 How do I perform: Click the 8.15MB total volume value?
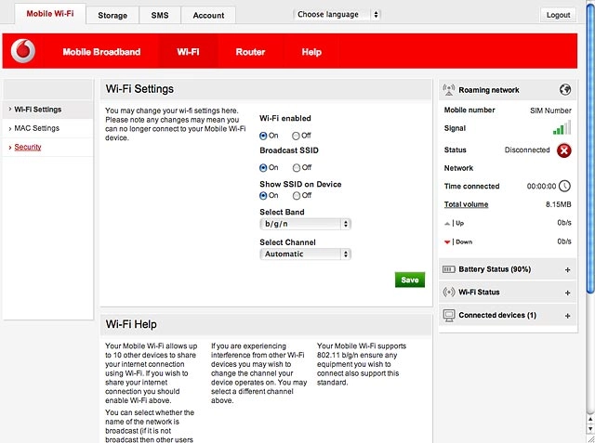pyautogui.click(x=558, y=204)
